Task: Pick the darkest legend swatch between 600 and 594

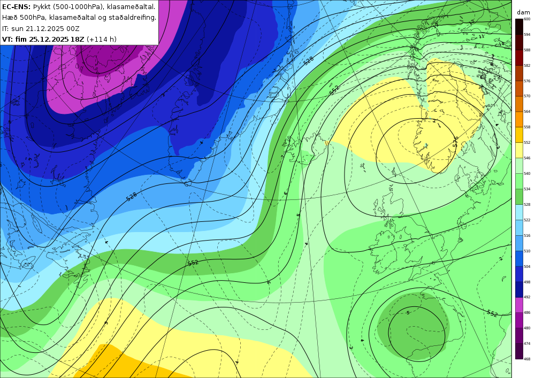Action: pos(518,27)
